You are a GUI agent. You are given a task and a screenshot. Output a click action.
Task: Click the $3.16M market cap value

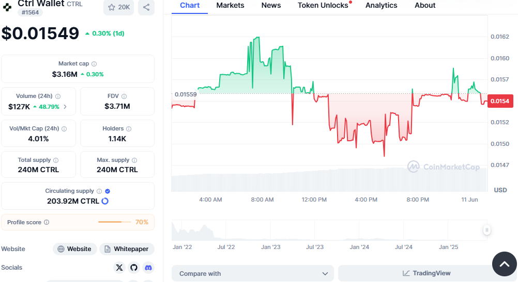(x=65, y=74)
